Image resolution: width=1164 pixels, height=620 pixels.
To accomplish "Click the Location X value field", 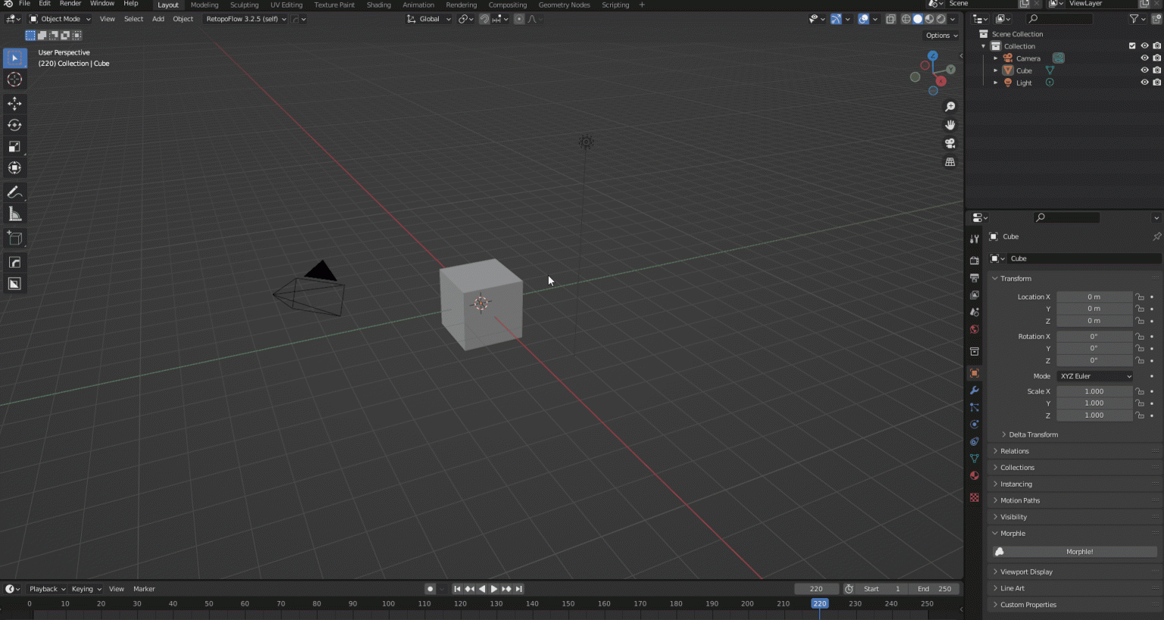I will click(x=1094, y=296).
